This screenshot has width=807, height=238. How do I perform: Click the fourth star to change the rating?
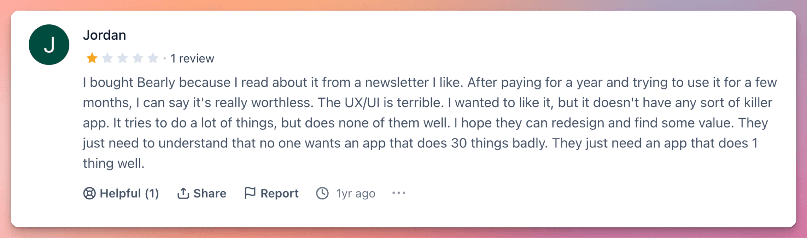(138, 58)
